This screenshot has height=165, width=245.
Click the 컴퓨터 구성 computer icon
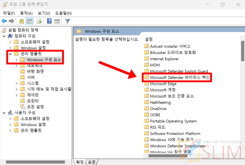pos(10,36)
